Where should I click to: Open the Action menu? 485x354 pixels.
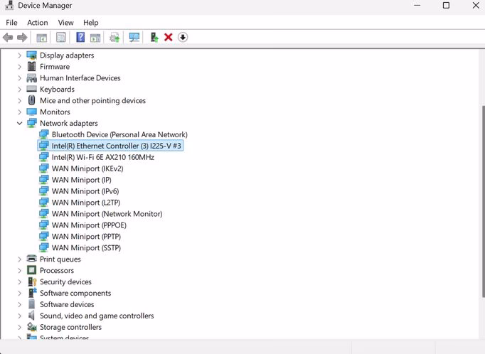pyautogui.click(x=38, y=23)
